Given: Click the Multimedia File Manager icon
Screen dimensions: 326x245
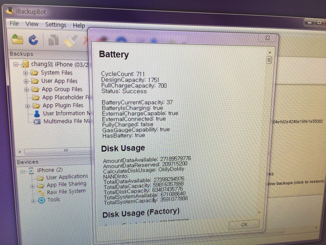Looking at the screenshot, I should pyautogui.click(x=37, y=121).
